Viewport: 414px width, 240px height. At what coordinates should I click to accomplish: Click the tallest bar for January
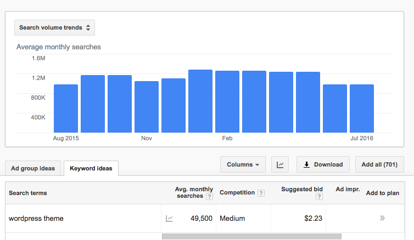point(200,101)
